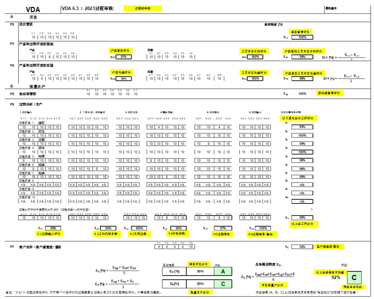This screenshot has width=374, height=299.
Task: Select process step 3 label '注塑'
Action: pos(42,139)
